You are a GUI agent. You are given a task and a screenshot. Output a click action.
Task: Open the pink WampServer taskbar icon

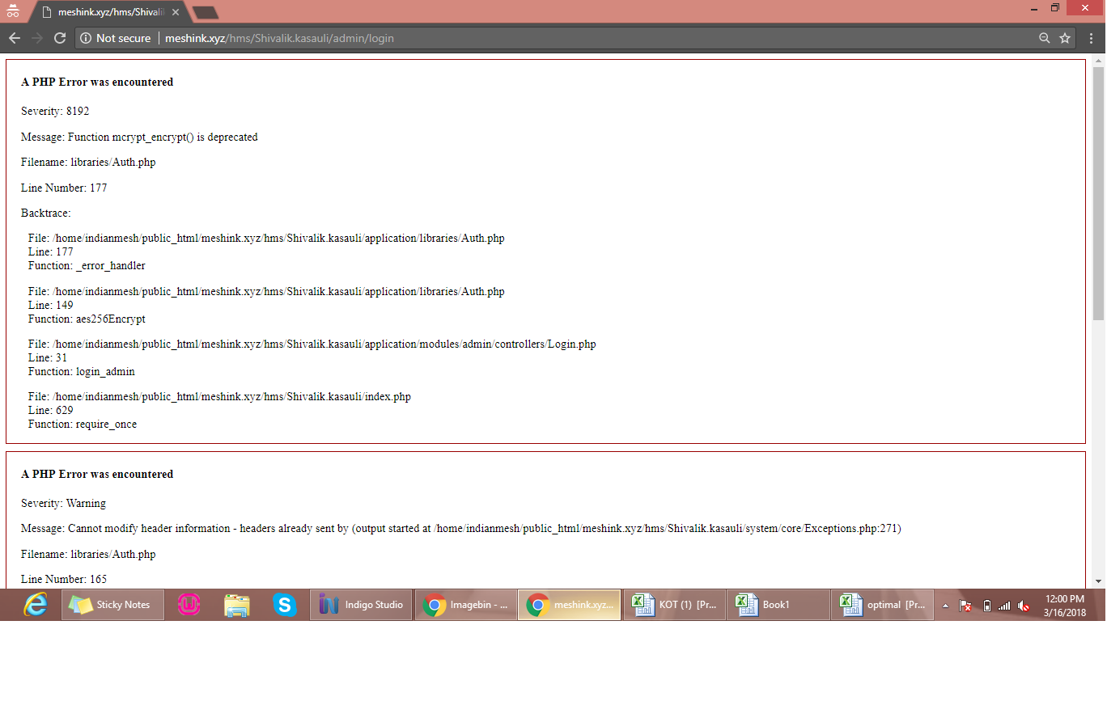pos(189,605)
